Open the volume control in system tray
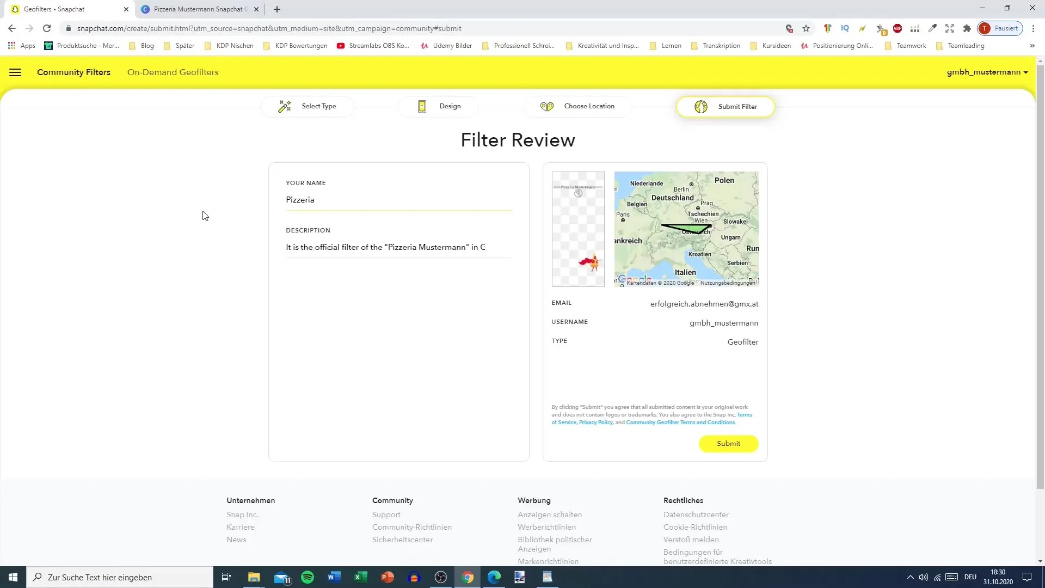Viewport: 1045px width, 588px height. (x=924, y=577)
